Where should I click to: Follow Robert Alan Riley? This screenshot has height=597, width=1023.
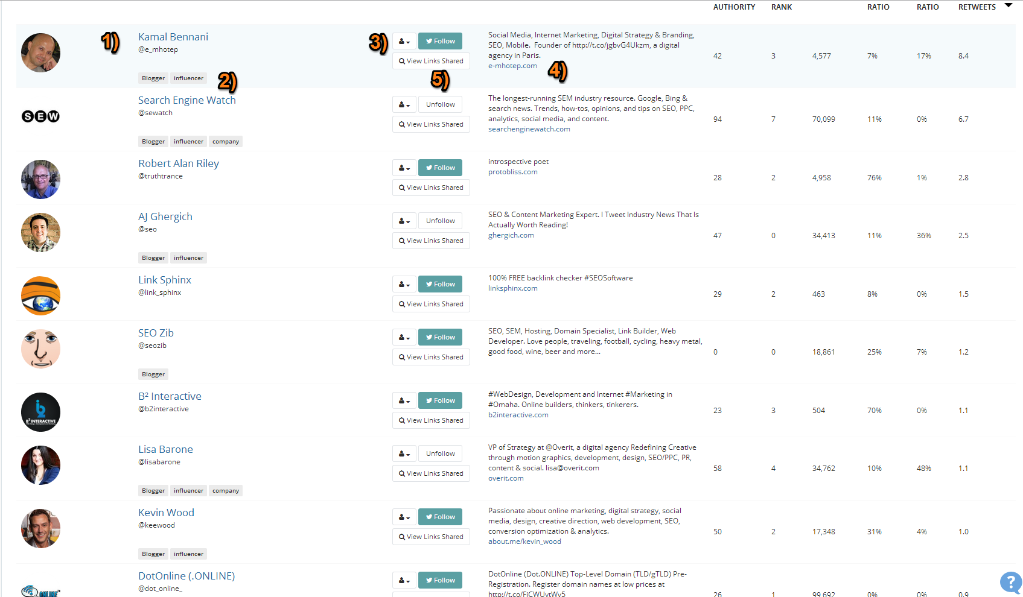pos(440,168)
